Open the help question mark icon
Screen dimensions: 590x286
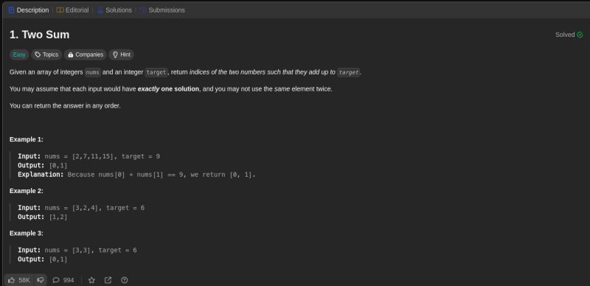[x=125, y=280]
